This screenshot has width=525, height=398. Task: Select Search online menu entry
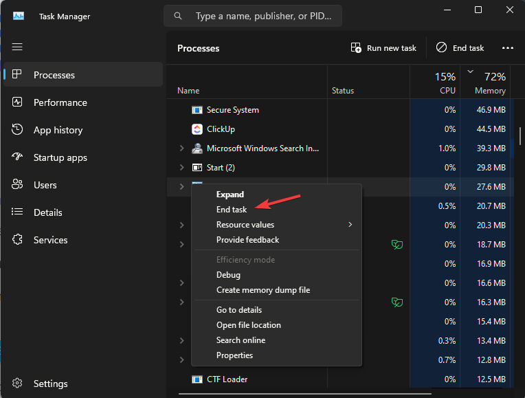click(276, 340)
